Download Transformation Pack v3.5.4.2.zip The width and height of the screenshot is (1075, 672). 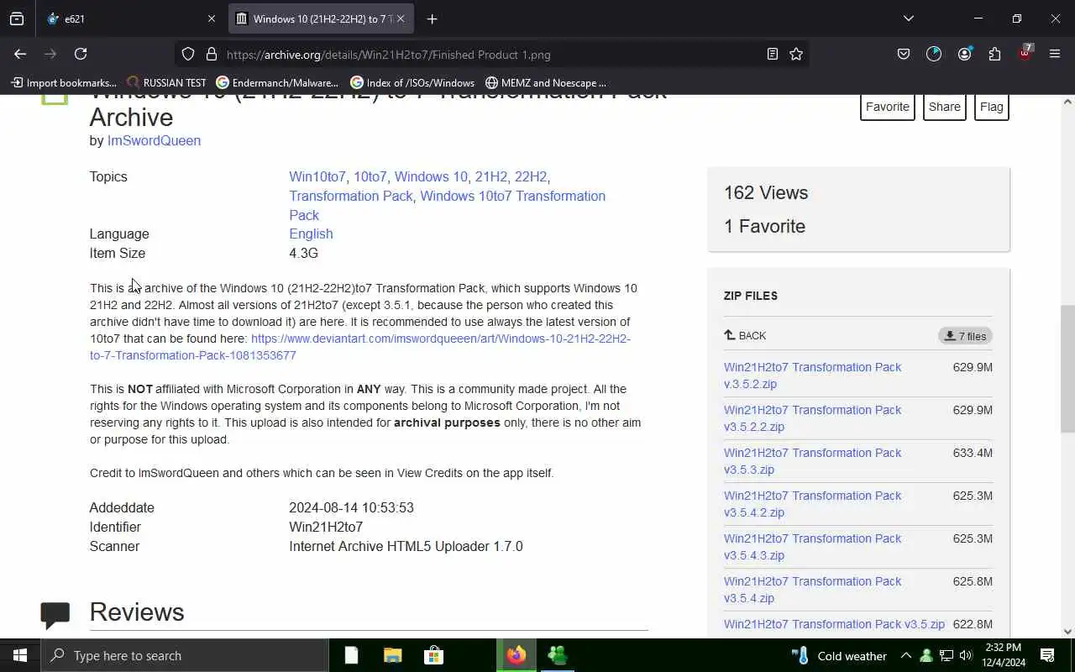(812, 504)
